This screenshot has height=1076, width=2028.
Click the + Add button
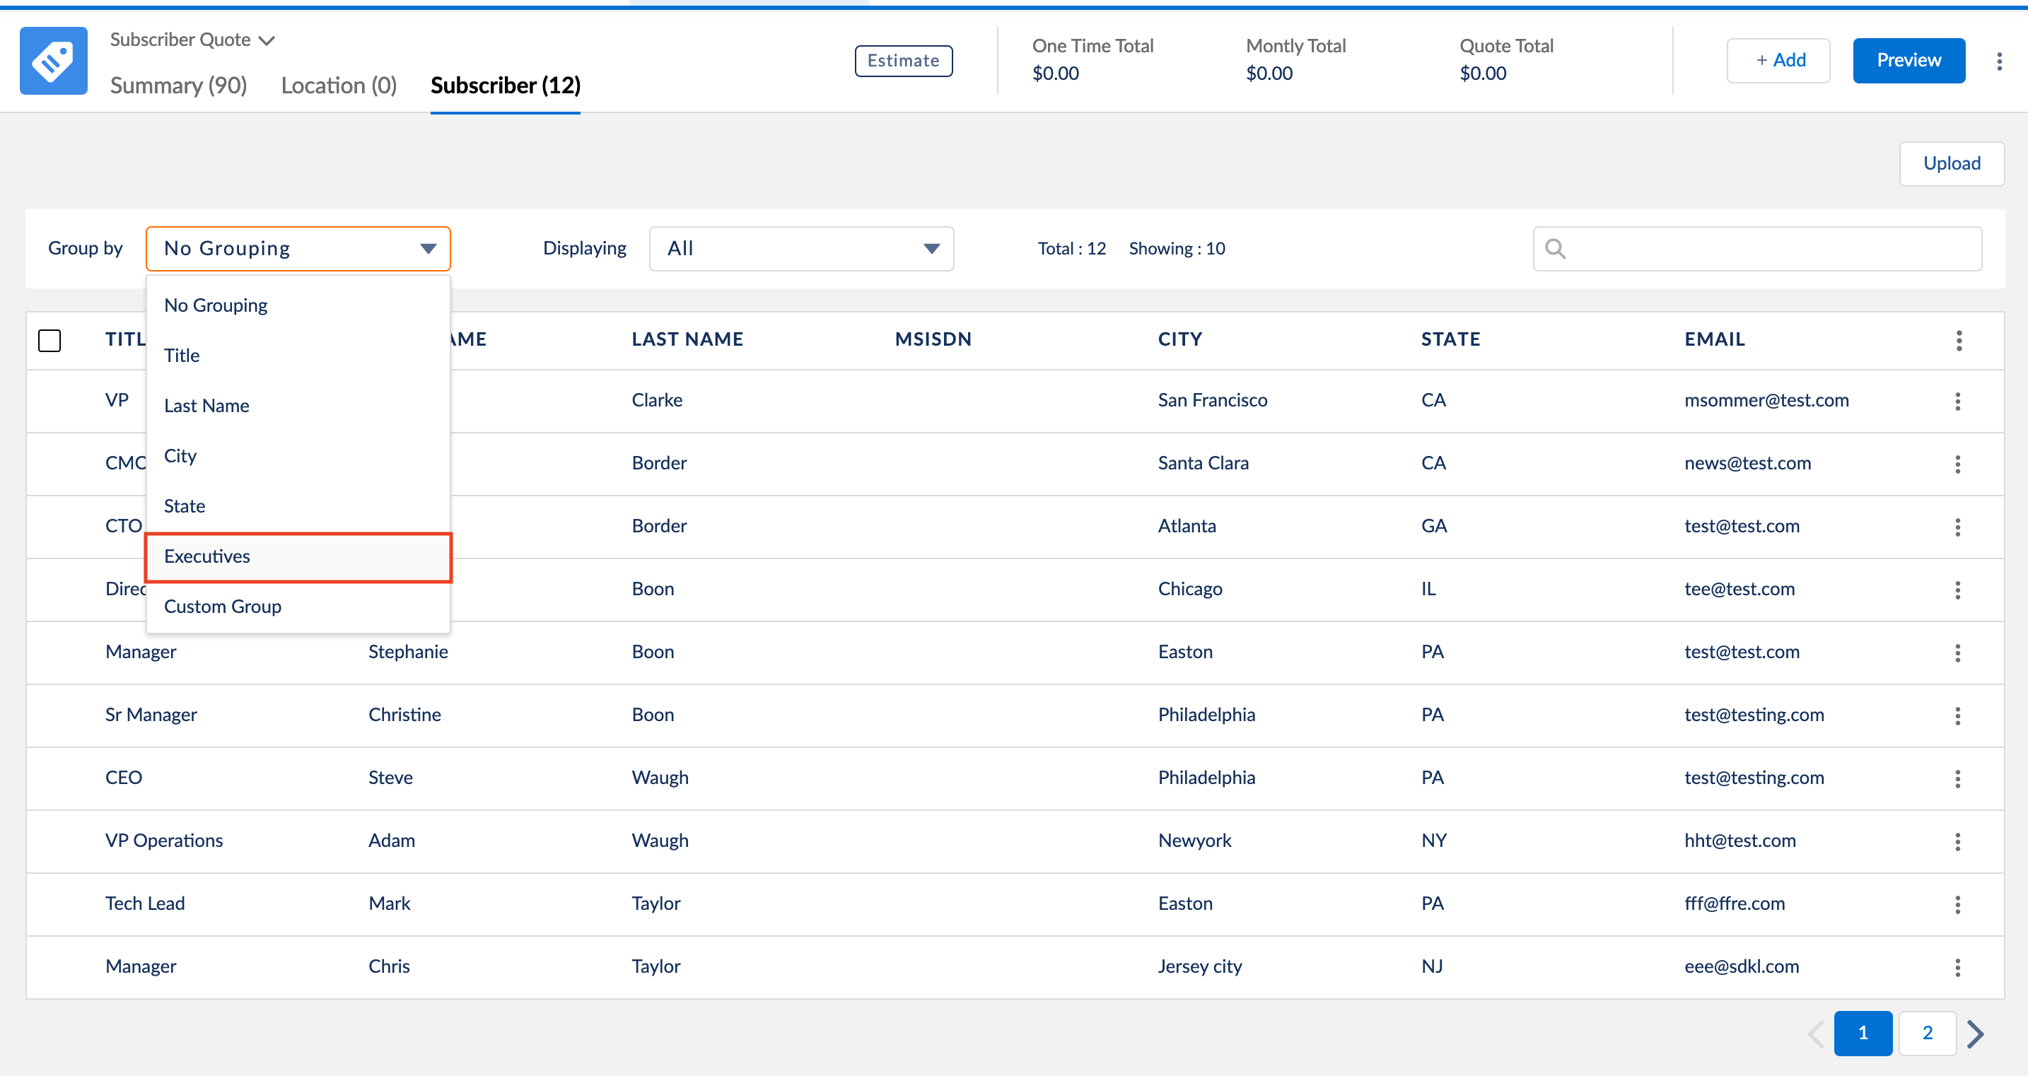pos(1778,61)
